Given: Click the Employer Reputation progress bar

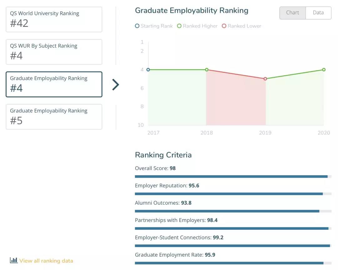Looking at the screenshot, I should [233, 194].
